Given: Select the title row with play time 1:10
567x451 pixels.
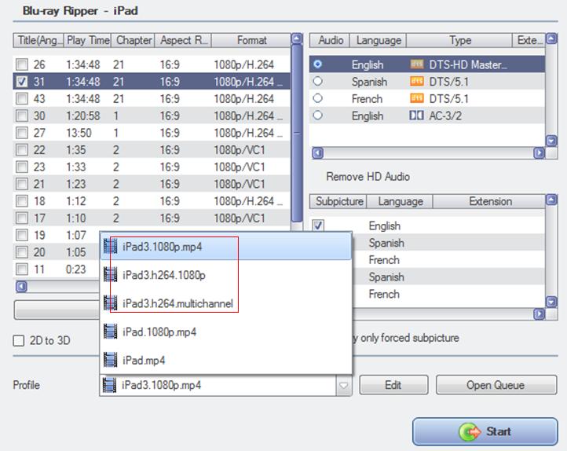Looking at the screenshot, I should pyautogui.click(x=152, y=218).
